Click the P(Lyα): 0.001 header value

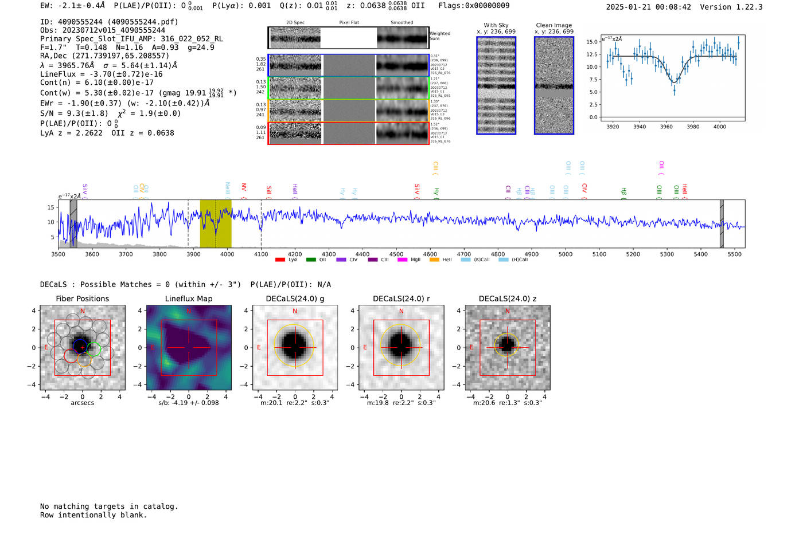tap(241, 6)
